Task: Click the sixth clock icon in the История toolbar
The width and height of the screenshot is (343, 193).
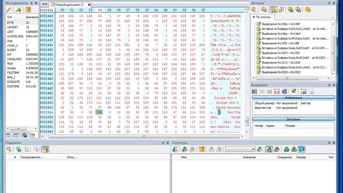Action: [299, 10]
